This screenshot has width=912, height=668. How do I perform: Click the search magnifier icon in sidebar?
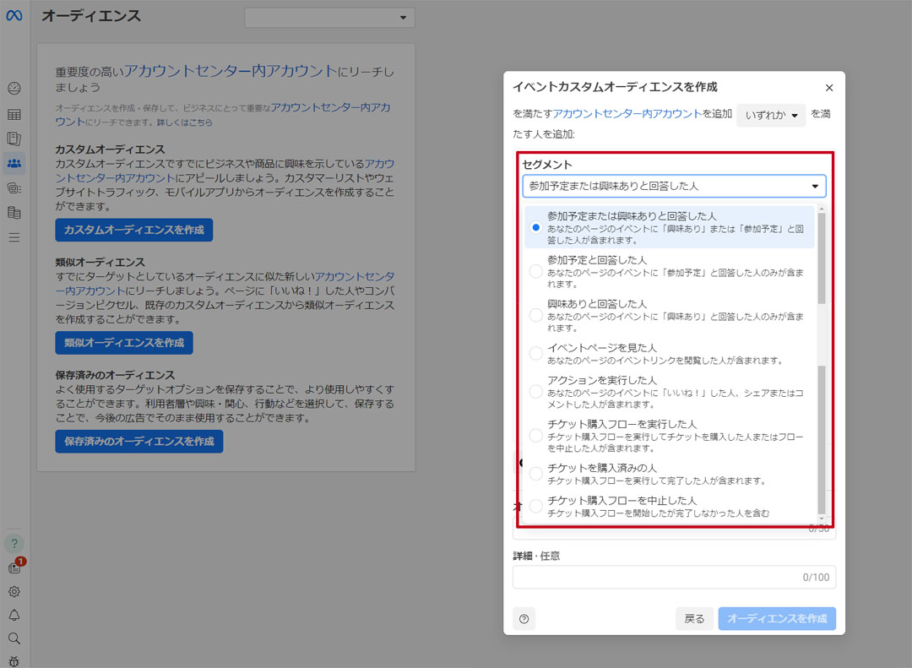tap(14, 638)
